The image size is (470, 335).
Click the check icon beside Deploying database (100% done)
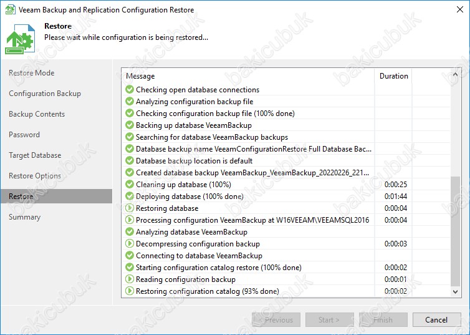pos(130,196)
